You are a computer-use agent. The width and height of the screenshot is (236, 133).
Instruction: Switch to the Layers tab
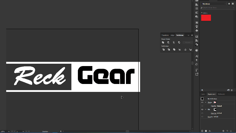click(x=203, y=94)
